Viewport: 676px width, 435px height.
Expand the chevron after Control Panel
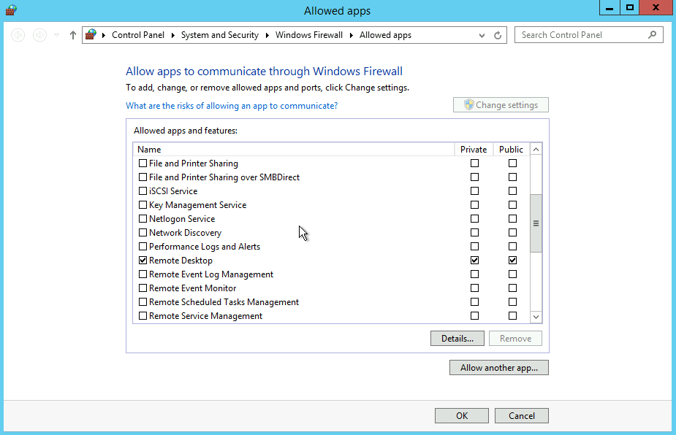coord(173,35)
